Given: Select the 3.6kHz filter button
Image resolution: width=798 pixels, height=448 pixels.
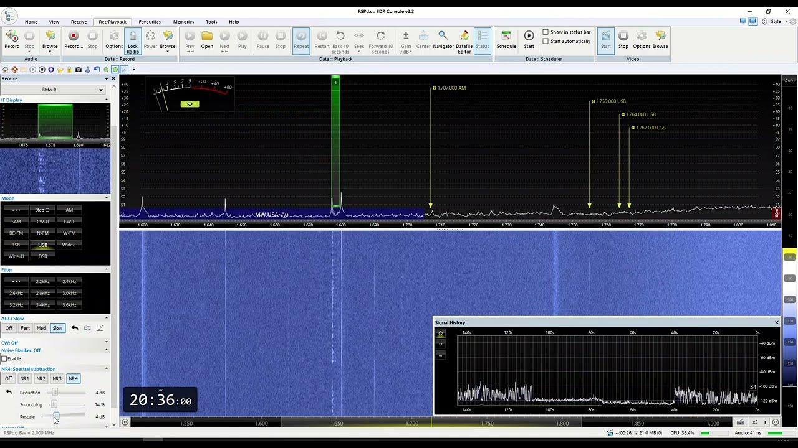Looking at the screenshot, I should [x=69, y=305].
